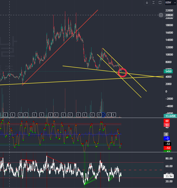Click the leftmost E earnings marker
Viewport: 177px width, 188px height.
tap(5, 115)
